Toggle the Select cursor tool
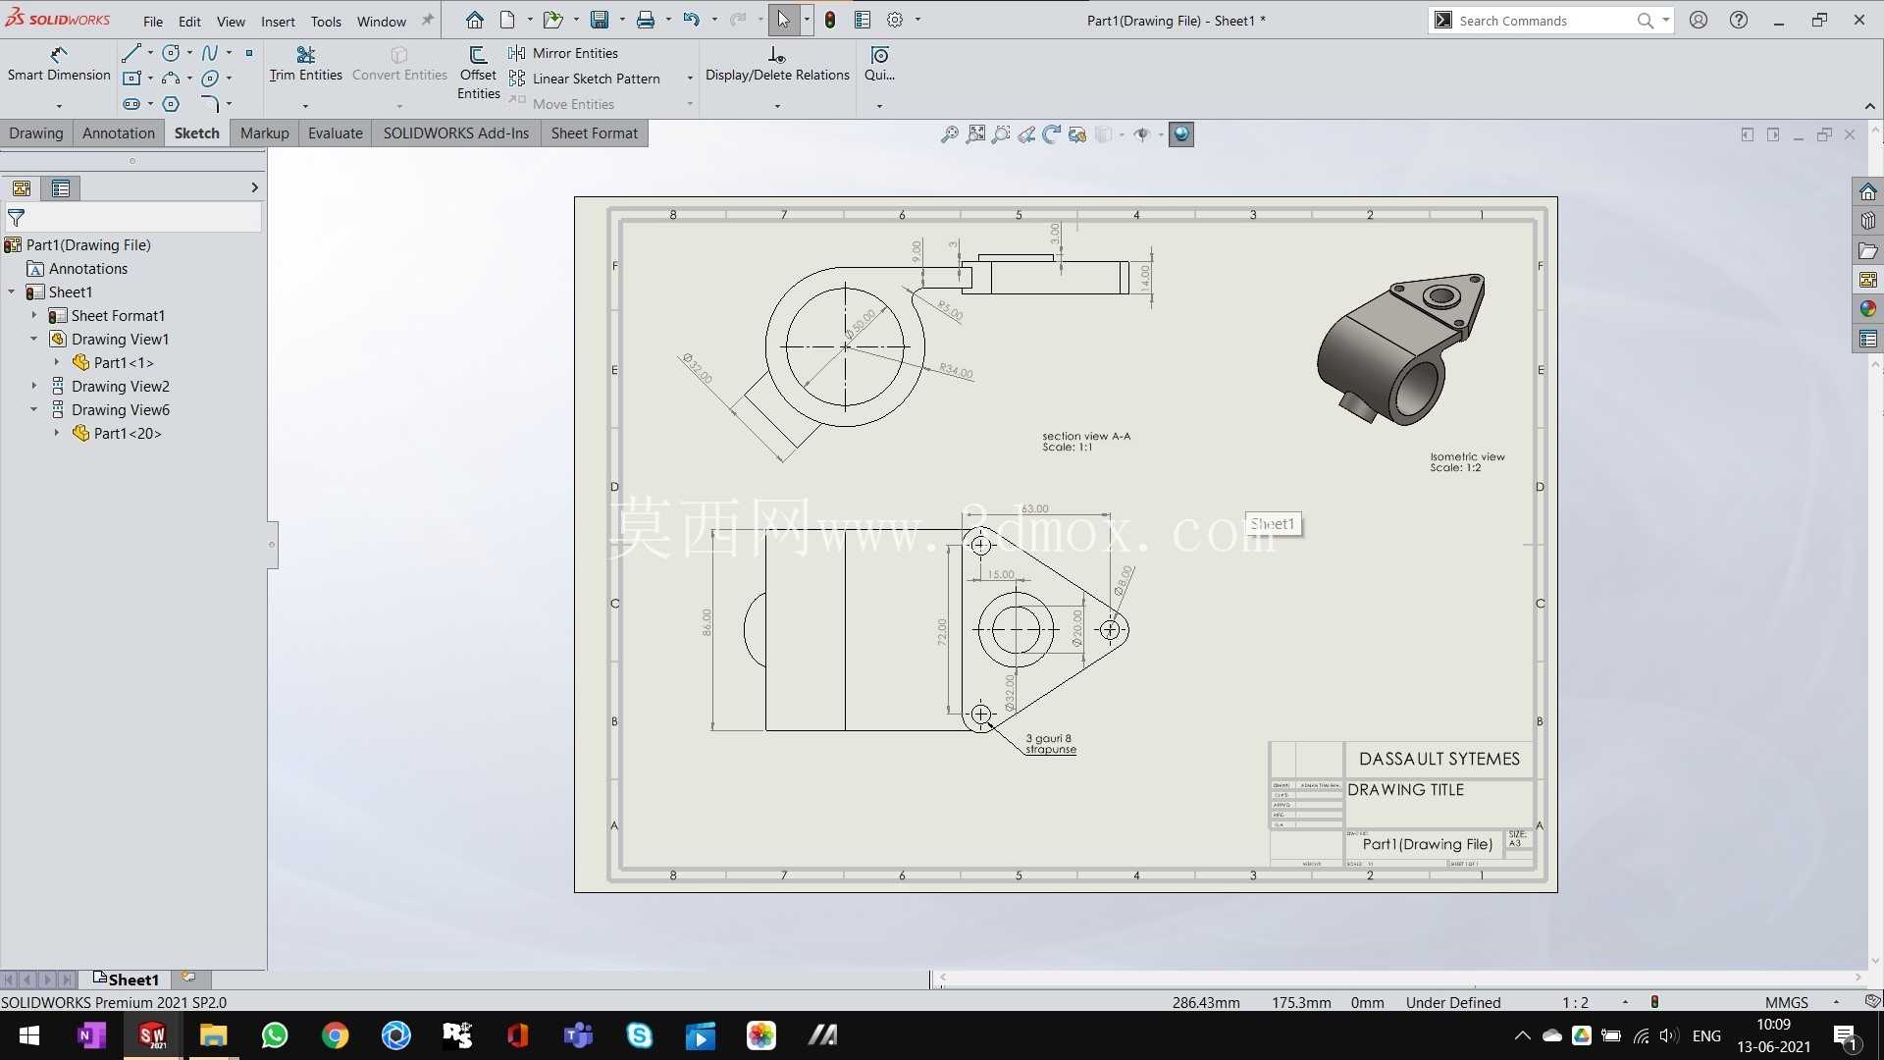Image resolution: width=1884 pixels, height=1060 pixels. coord(783,20)
